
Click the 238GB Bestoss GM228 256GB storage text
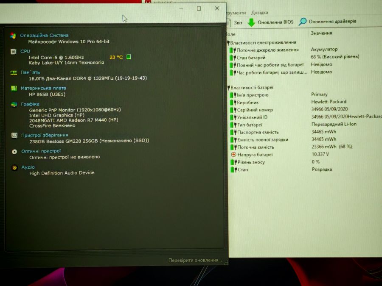[89, 141]
